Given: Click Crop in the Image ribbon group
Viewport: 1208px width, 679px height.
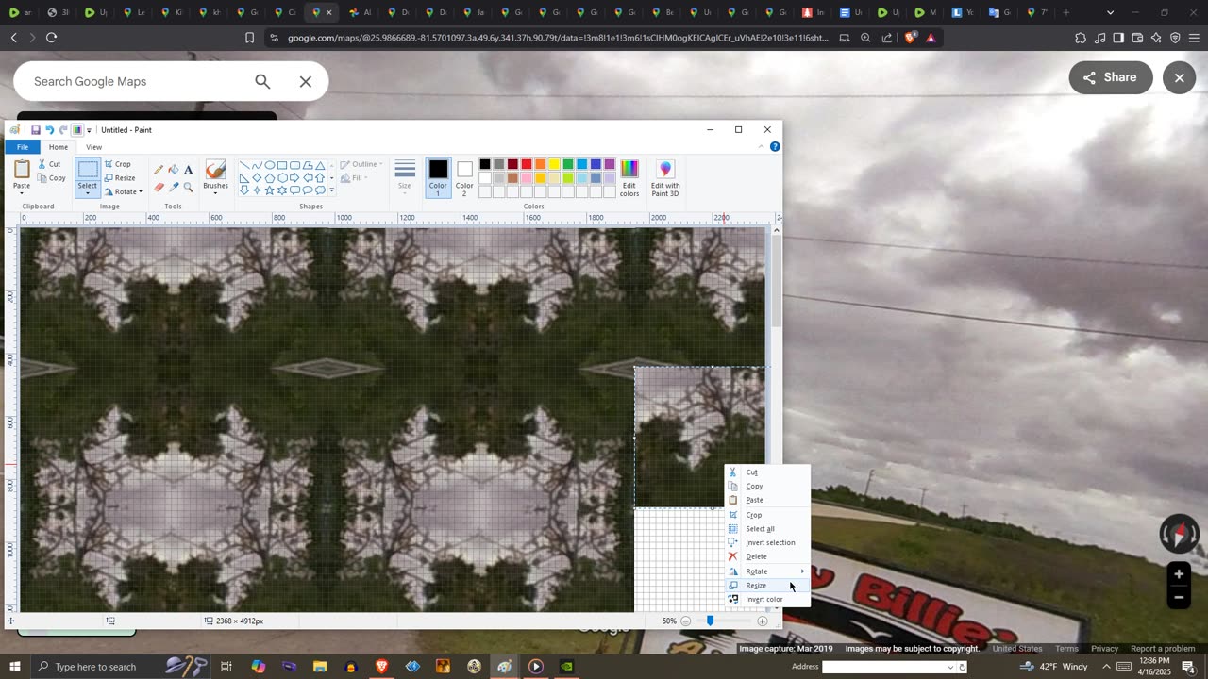Looking at the screenshot, I should coord(118,164).
